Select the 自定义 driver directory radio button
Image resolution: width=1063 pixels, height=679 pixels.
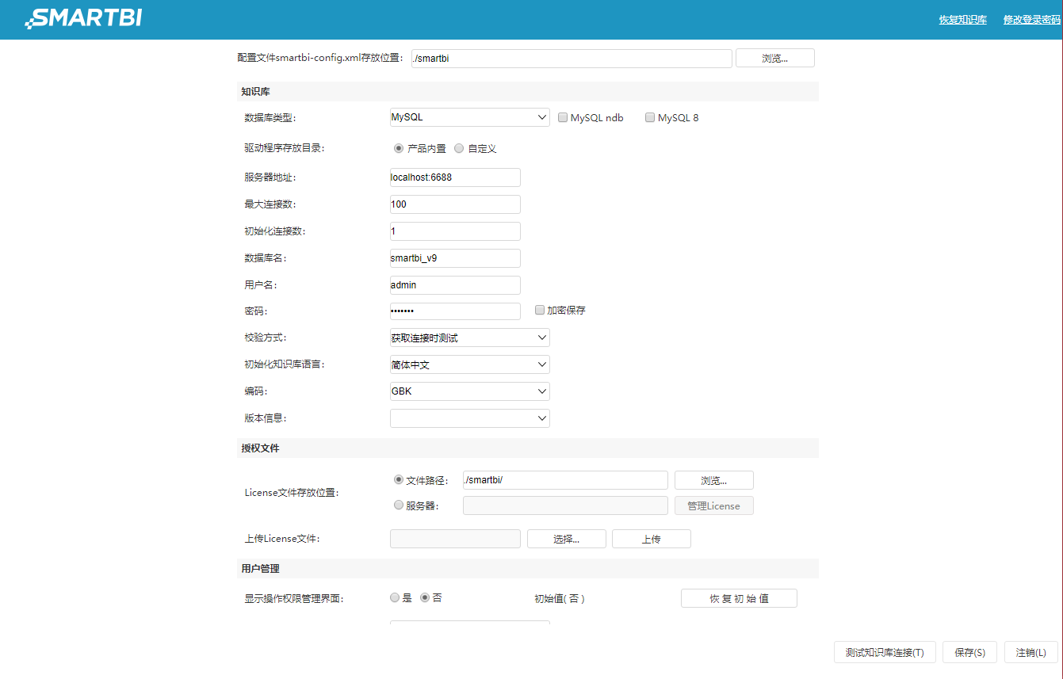(459, 148)
